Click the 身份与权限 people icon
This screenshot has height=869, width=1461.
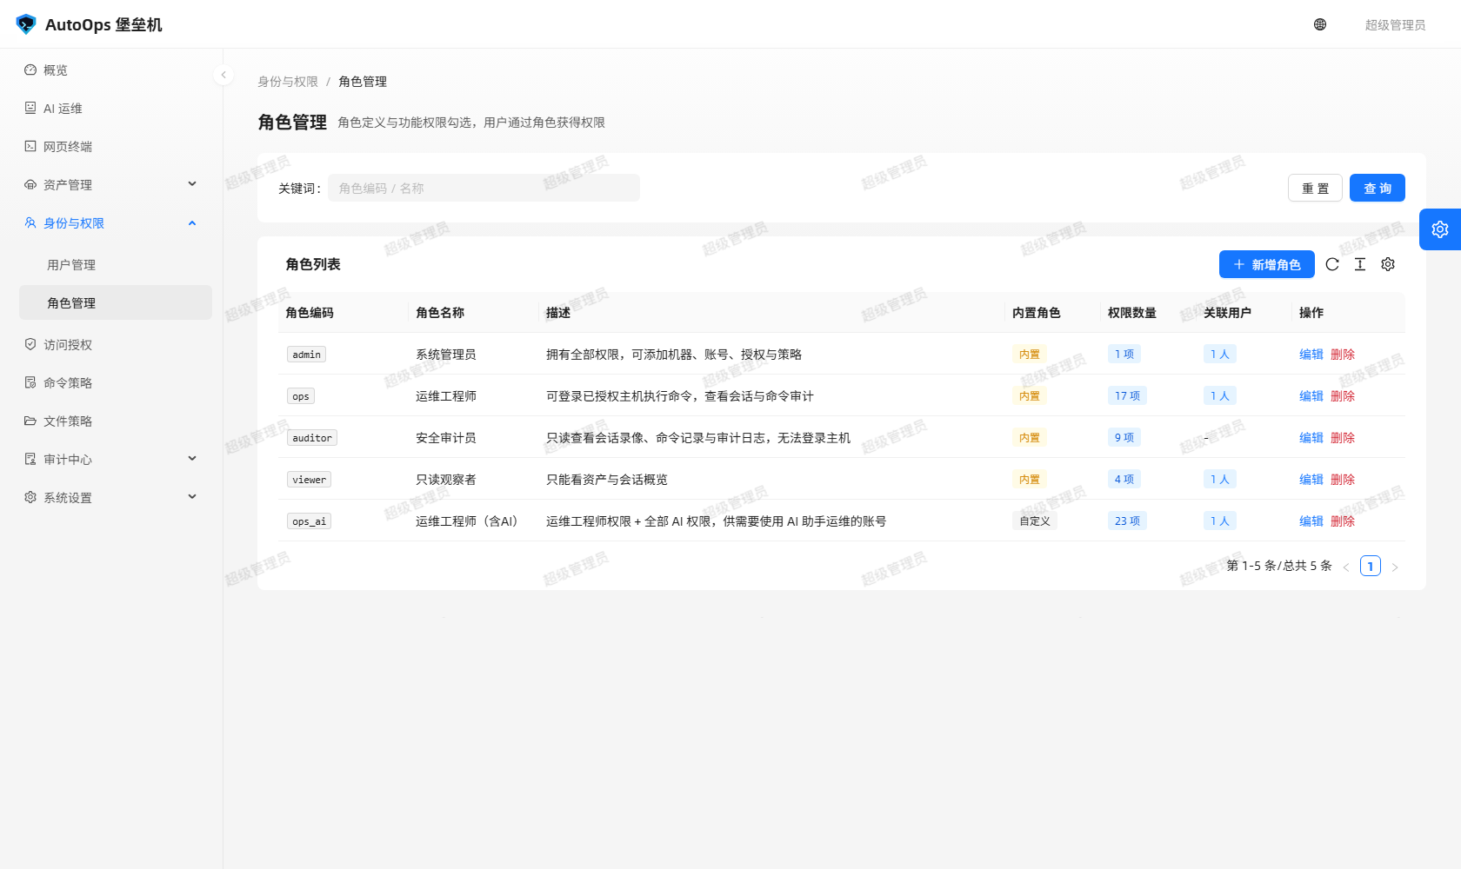coord(30,222)
